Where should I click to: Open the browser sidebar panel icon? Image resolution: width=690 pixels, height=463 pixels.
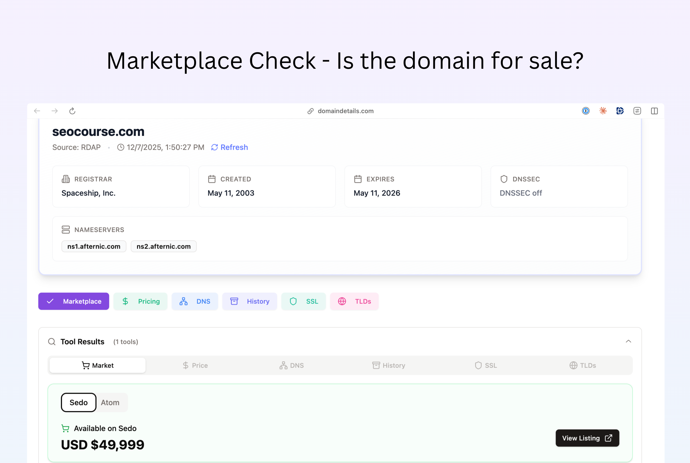tap(654, 111)
